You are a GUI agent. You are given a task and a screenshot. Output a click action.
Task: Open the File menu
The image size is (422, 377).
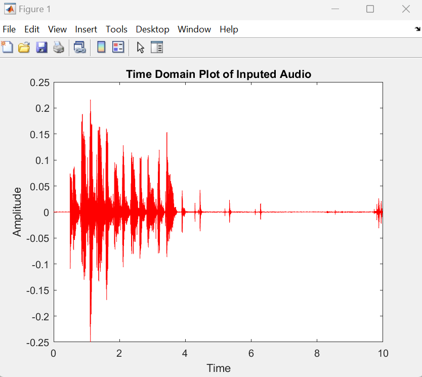click(9, 29)
